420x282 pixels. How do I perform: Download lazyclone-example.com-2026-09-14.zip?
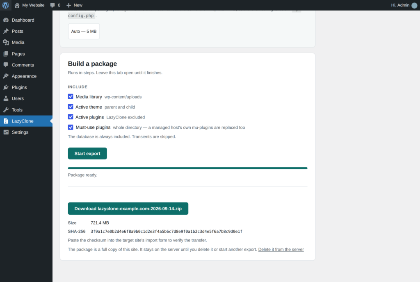click(x=128, y=209)
